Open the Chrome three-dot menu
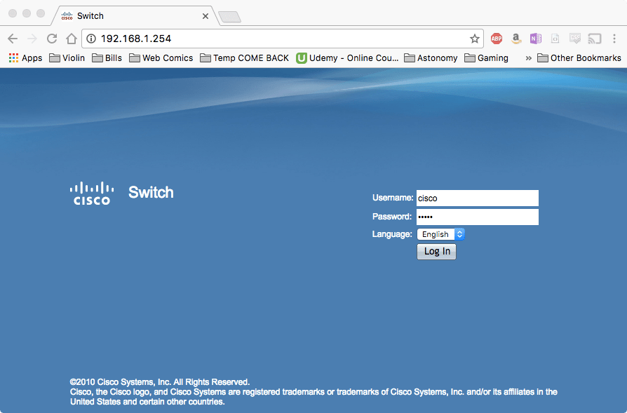Screen dimensions: 627x413 (614, 39)
